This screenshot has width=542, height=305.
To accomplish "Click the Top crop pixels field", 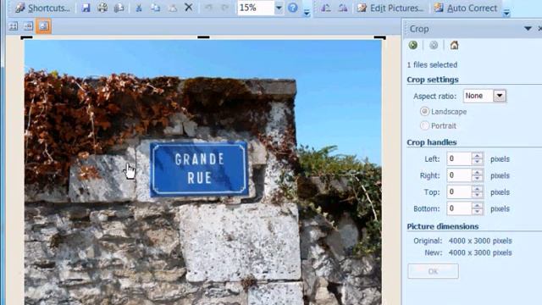I will click(x=459, y=192).
